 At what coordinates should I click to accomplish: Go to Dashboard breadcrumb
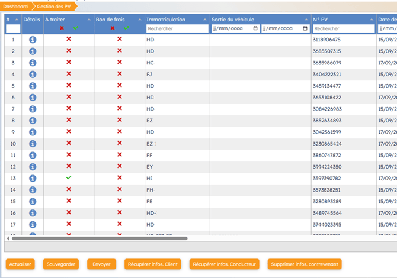(x=15, y=7)
